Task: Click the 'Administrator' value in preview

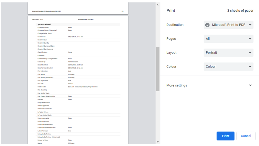Action: (x=73, y=62)
